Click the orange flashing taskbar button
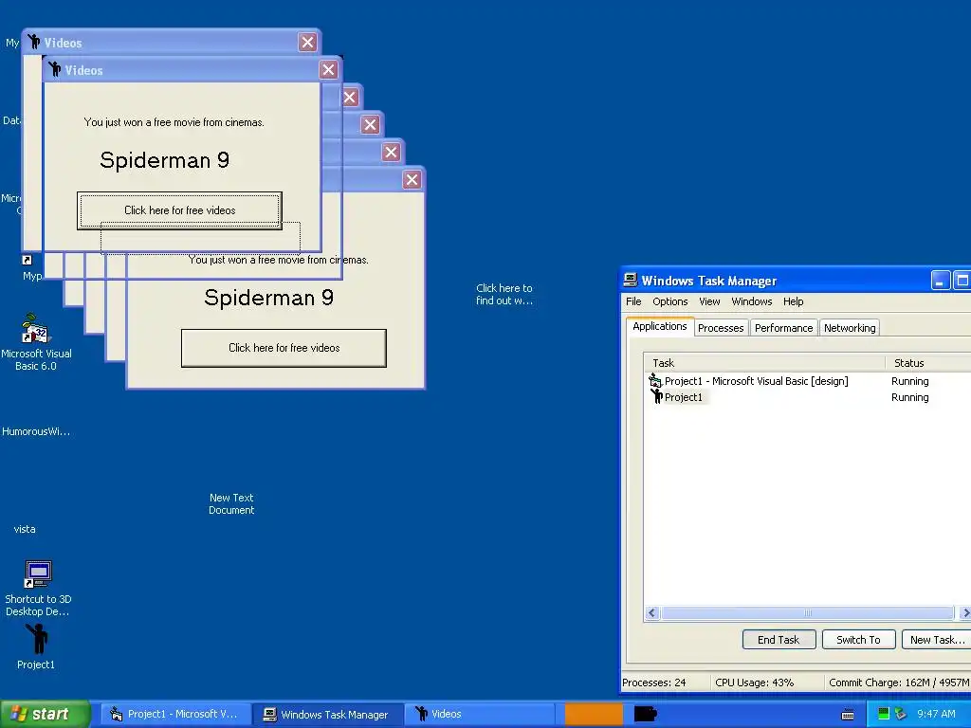This screenshot has height=728, width=971. pos(594,715)
